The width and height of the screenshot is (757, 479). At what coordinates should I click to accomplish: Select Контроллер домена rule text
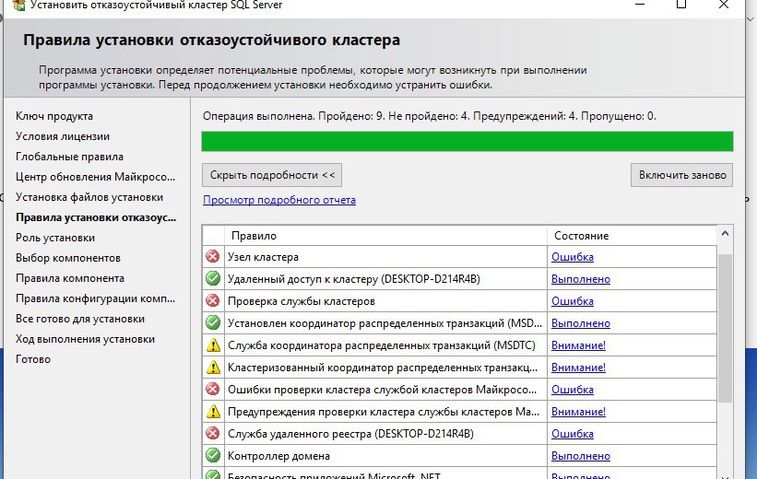coord(278,456)
